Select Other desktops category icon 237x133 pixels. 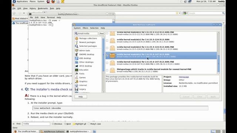pyautogui.click(x=77, y=62)
